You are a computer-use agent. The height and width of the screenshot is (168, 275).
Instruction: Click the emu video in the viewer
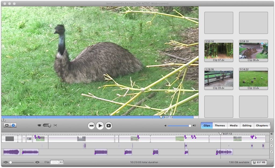[x=100, y=61]
